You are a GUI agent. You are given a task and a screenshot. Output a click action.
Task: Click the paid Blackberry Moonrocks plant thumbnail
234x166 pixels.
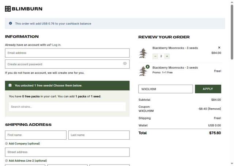pos(143,53)
